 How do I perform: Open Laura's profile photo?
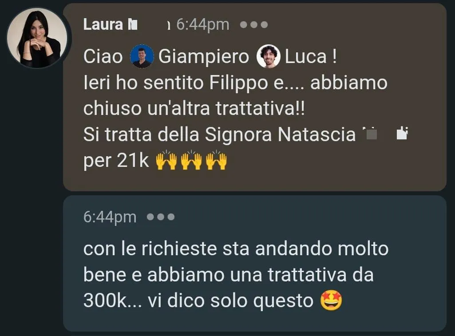coord(37,38)
